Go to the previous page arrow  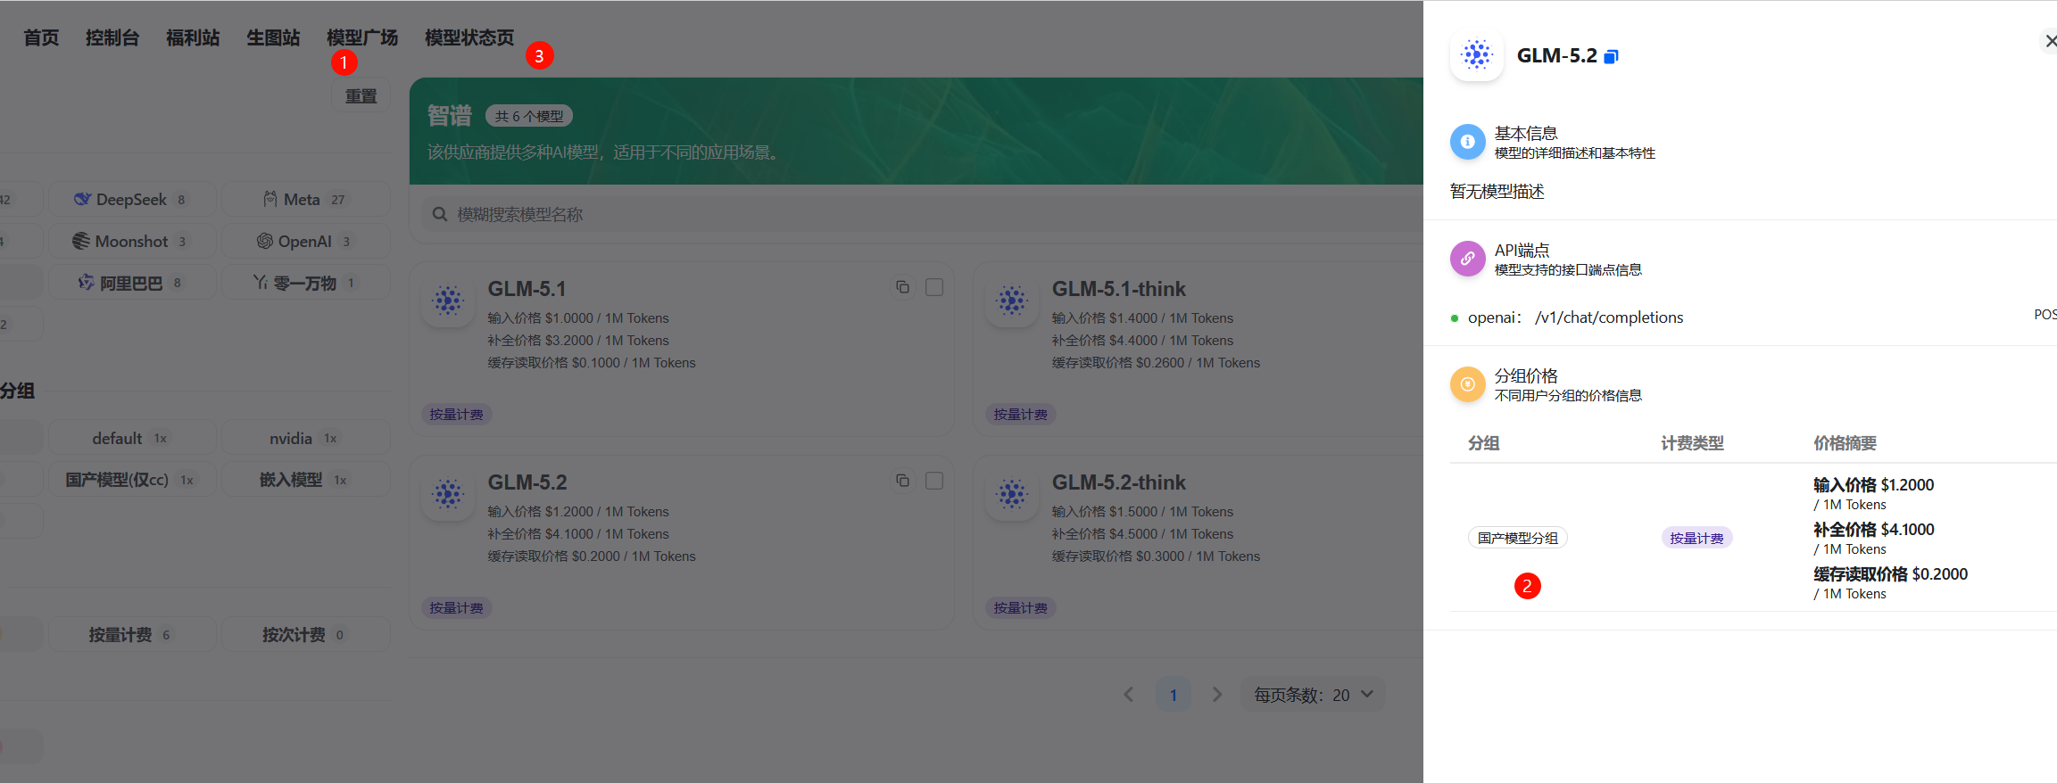coord(1129,695)
